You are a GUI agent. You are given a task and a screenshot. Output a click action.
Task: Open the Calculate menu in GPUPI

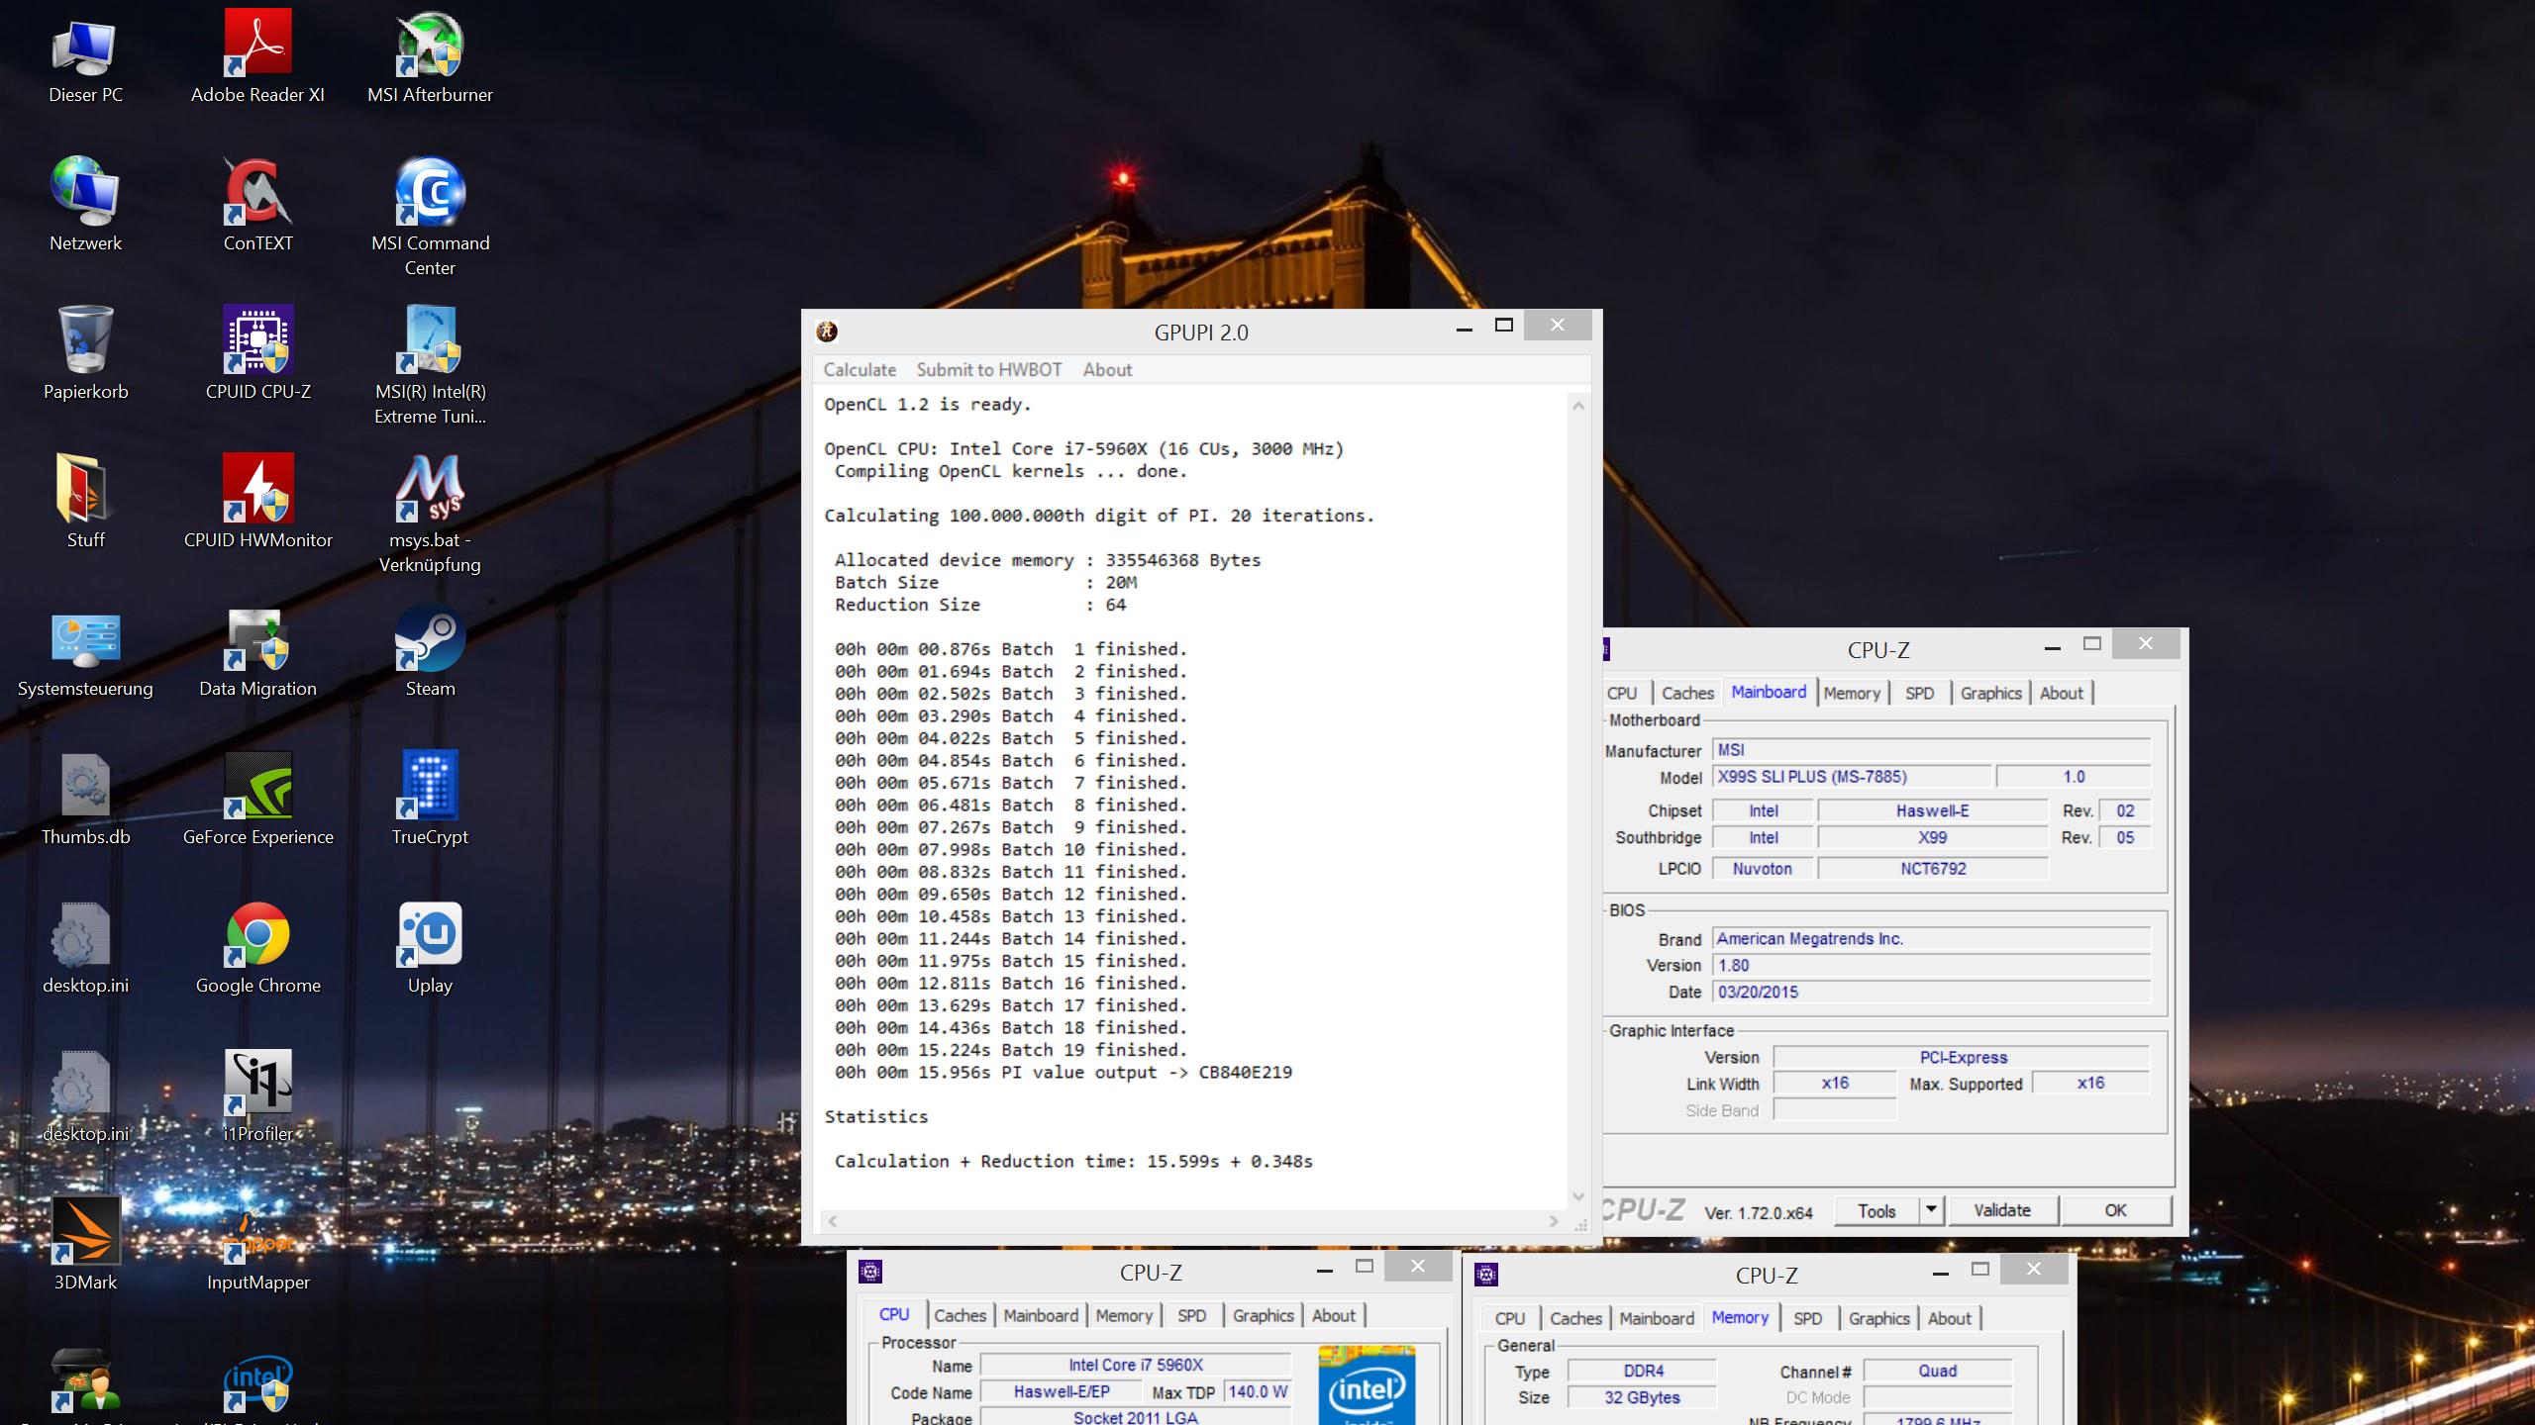tap(860, 369)
